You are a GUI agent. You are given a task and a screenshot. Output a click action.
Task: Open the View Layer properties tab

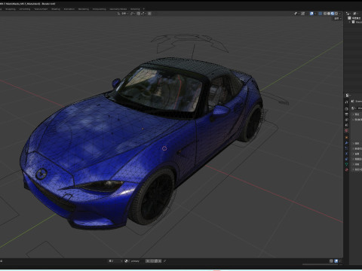346,120
